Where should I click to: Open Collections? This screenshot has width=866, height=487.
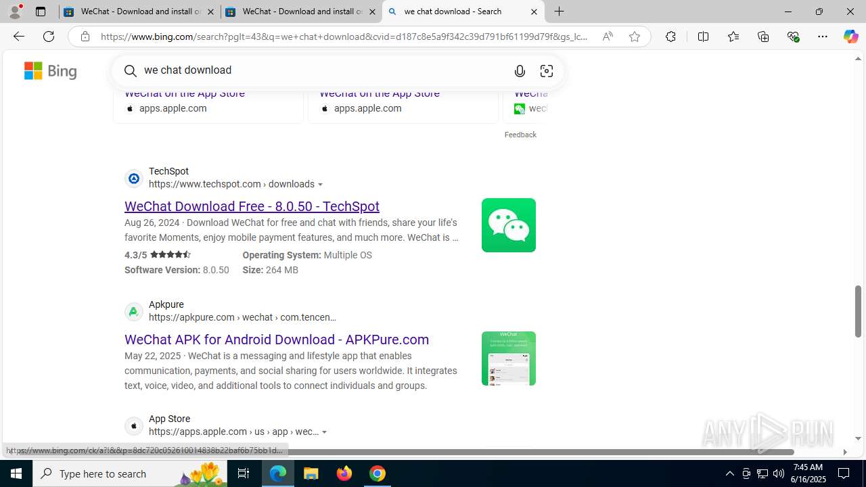pos(763,37)
